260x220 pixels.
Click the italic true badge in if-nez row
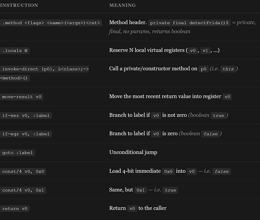coord(218,115)
